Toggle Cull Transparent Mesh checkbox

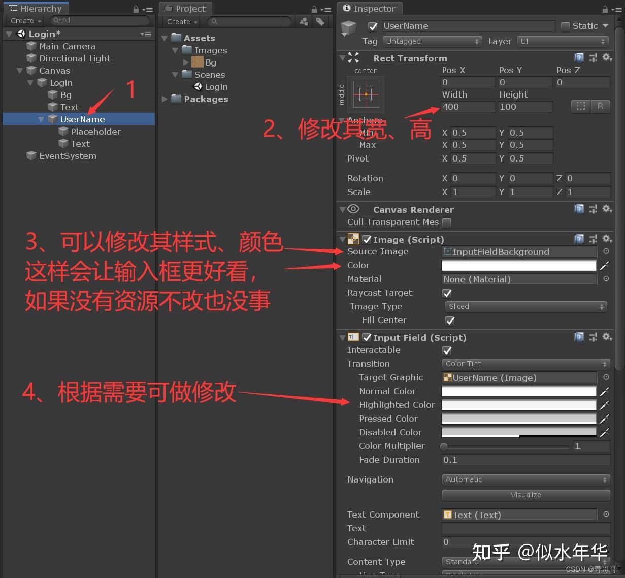coord(446,222)
